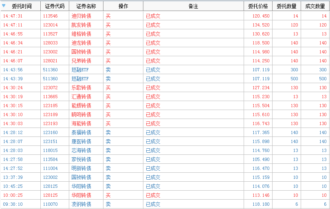Select 迪贝转债 name cell
The width and height of the screenshot is (330, 209).
(81, 16)
